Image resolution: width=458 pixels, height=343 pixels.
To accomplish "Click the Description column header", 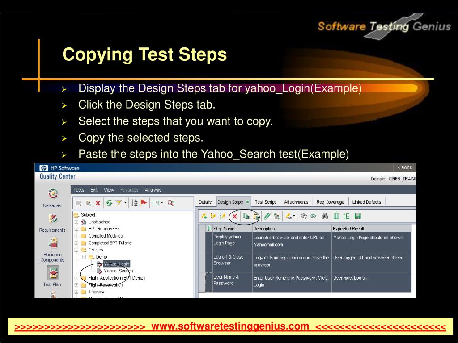I will pyautogui.click(x=292, y=229).
